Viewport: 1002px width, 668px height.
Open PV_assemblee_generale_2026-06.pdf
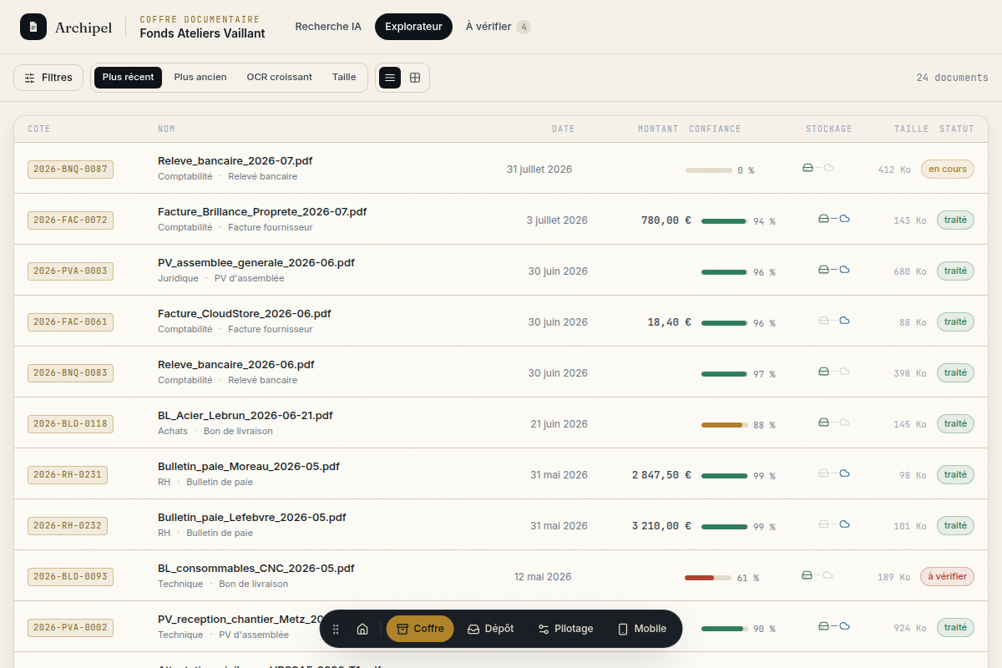click(256, 263)
